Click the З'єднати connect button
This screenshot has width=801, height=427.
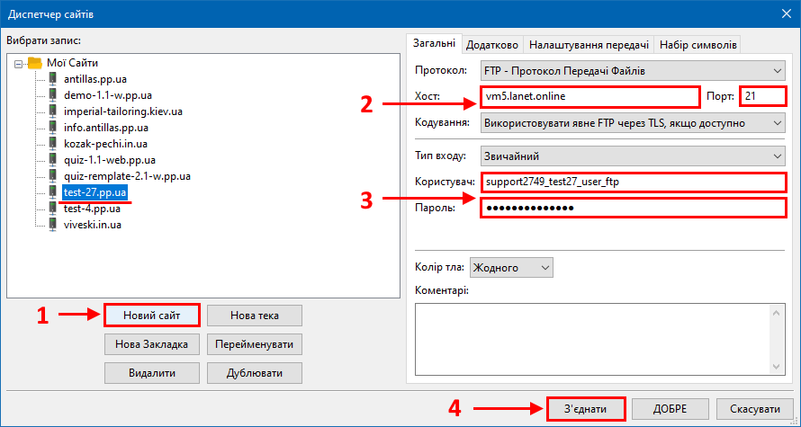point(585,409)
